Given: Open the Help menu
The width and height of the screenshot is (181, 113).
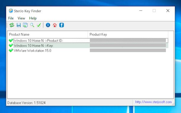Looking at the screenshot, I should click(33, 18).
